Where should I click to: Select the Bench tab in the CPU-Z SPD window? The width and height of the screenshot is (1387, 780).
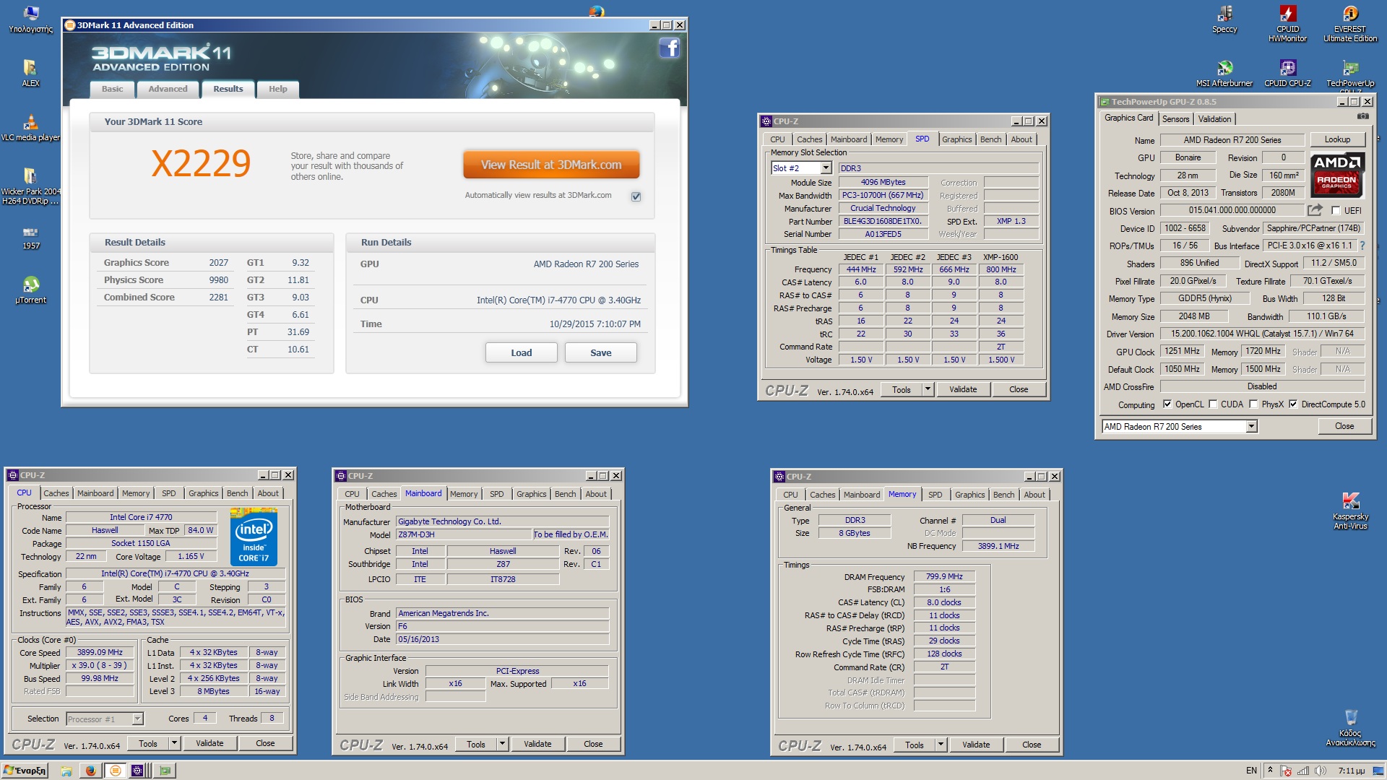[x=990, y=140]
